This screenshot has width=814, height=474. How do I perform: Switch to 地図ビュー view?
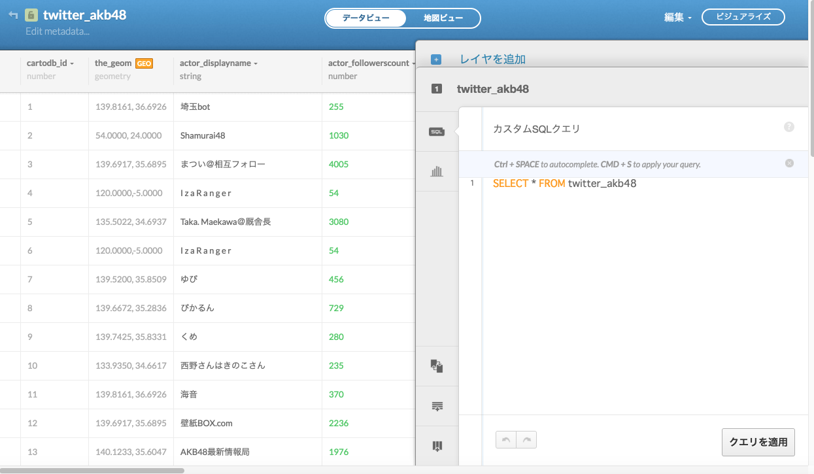pyautogui.click(x=443, y=18)
